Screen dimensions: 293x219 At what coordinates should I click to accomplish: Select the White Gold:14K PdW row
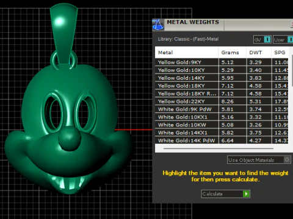pyautogui.click(x=222, y=141)
